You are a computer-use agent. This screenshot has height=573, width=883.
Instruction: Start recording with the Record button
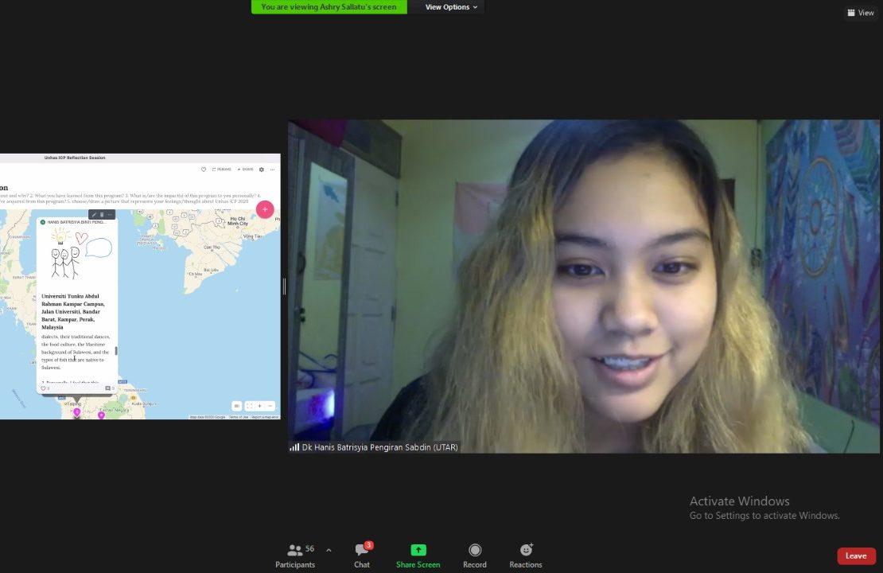point(475,555)
